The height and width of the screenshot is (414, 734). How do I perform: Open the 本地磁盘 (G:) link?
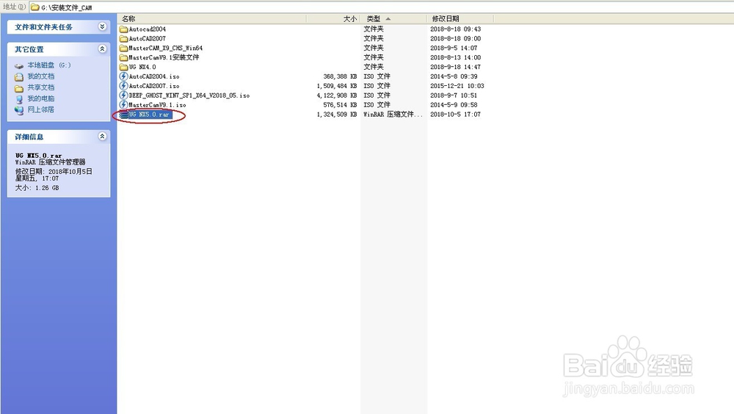[x=49, y=65]
